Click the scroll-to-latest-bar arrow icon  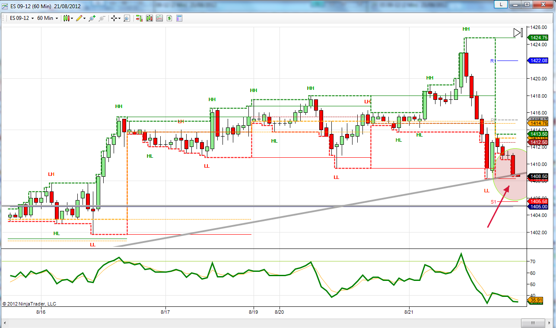pyautogui.click(x=518, y=33)
